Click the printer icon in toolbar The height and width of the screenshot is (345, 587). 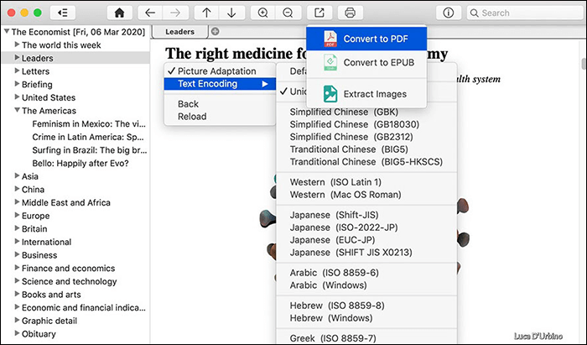tap(351, 13)
